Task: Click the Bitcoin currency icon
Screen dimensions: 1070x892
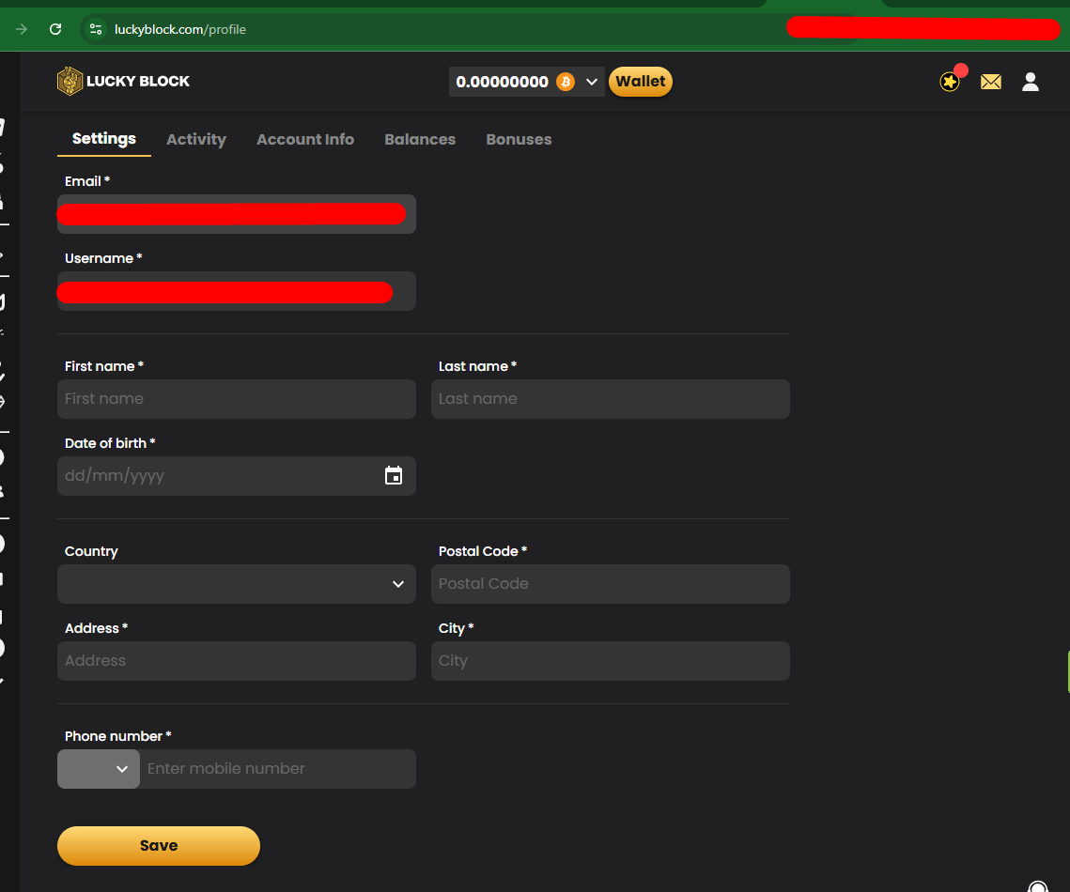Action: pos(566,82)
